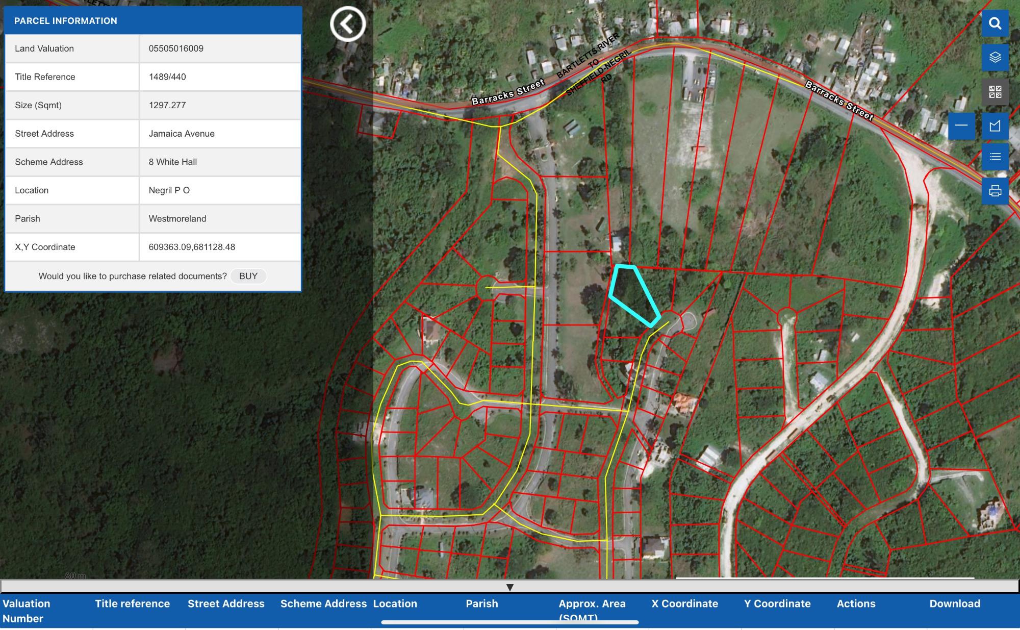Click the Street Address column header

[226, 603]
